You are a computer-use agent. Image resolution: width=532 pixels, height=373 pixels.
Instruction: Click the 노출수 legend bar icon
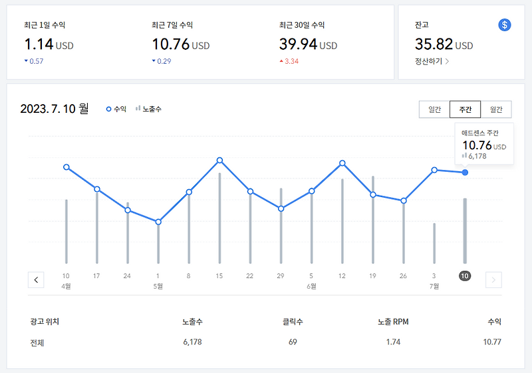tap(138, 108)
